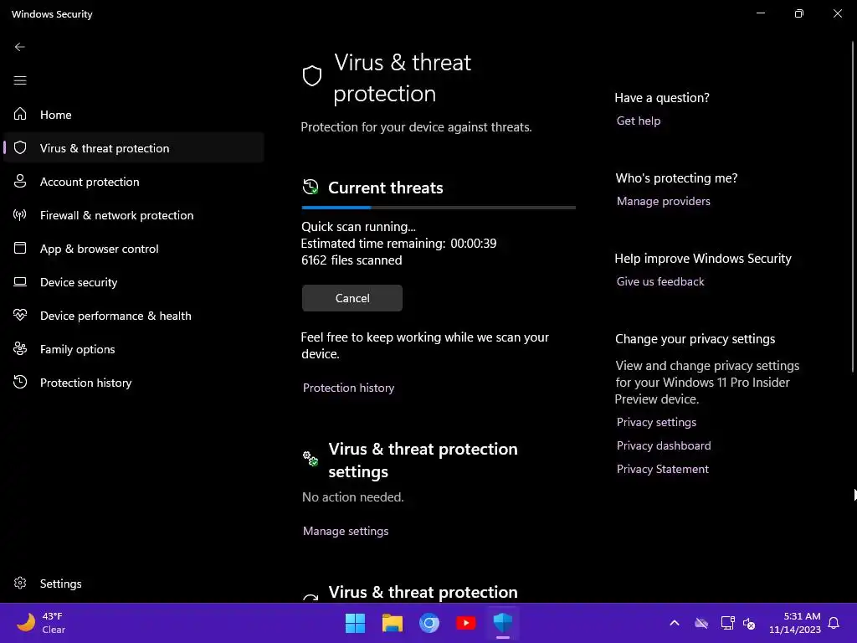Open the Windows Start button

(355, 623)
